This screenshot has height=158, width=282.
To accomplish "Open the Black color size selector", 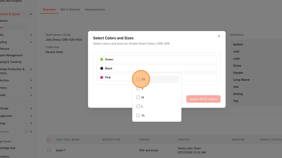I will [x=157, y=68].
